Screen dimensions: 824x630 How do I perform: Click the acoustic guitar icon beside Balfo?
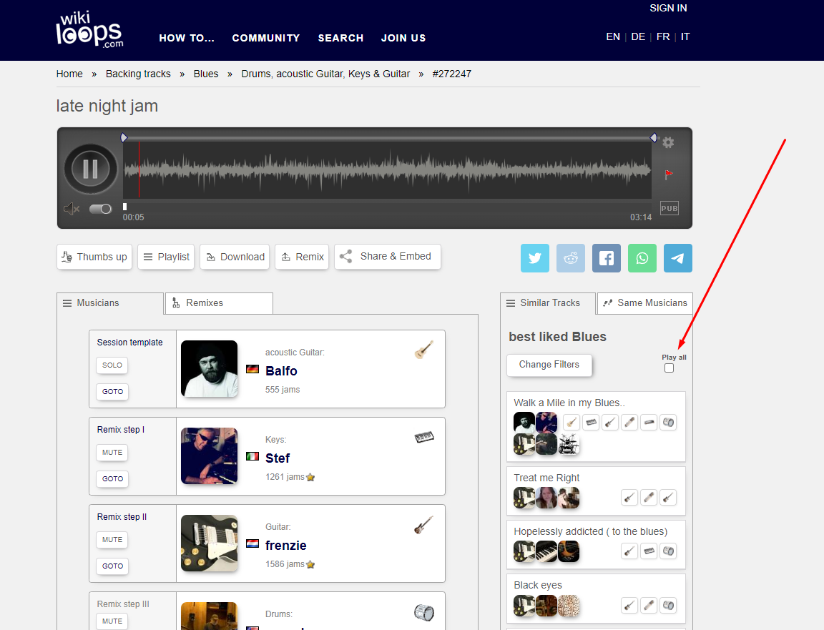click(423, 350)
